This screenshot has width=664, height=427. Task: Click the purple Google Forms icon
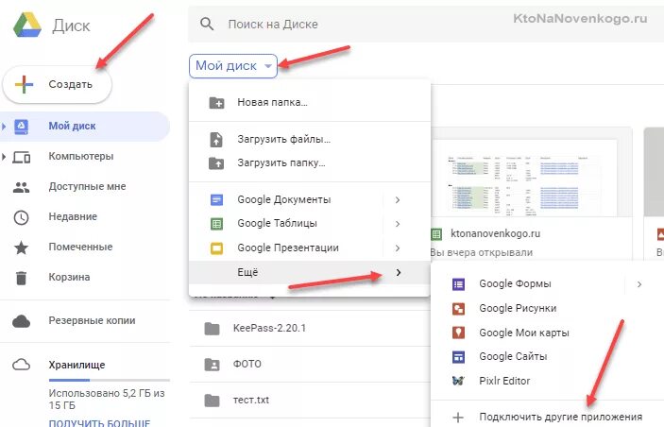(458, 284)
